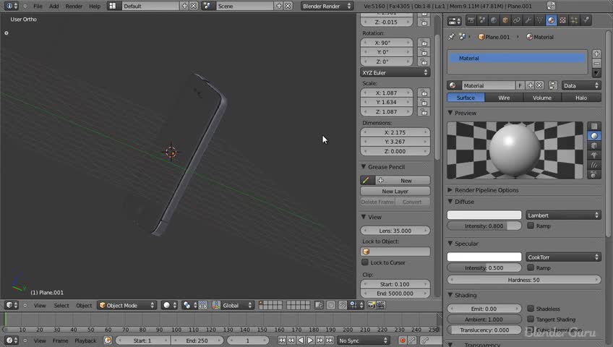Open the CookTorr specular shader dropdown

(x=563, y=257)
